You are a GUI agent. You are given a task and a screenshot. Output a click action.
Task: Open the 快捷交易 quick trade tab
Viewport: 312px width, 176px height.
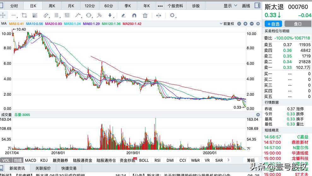(x=69, y=168)
